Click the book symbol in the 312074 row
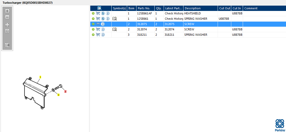Viewport: 286px width, 132px height. [115, 29]
